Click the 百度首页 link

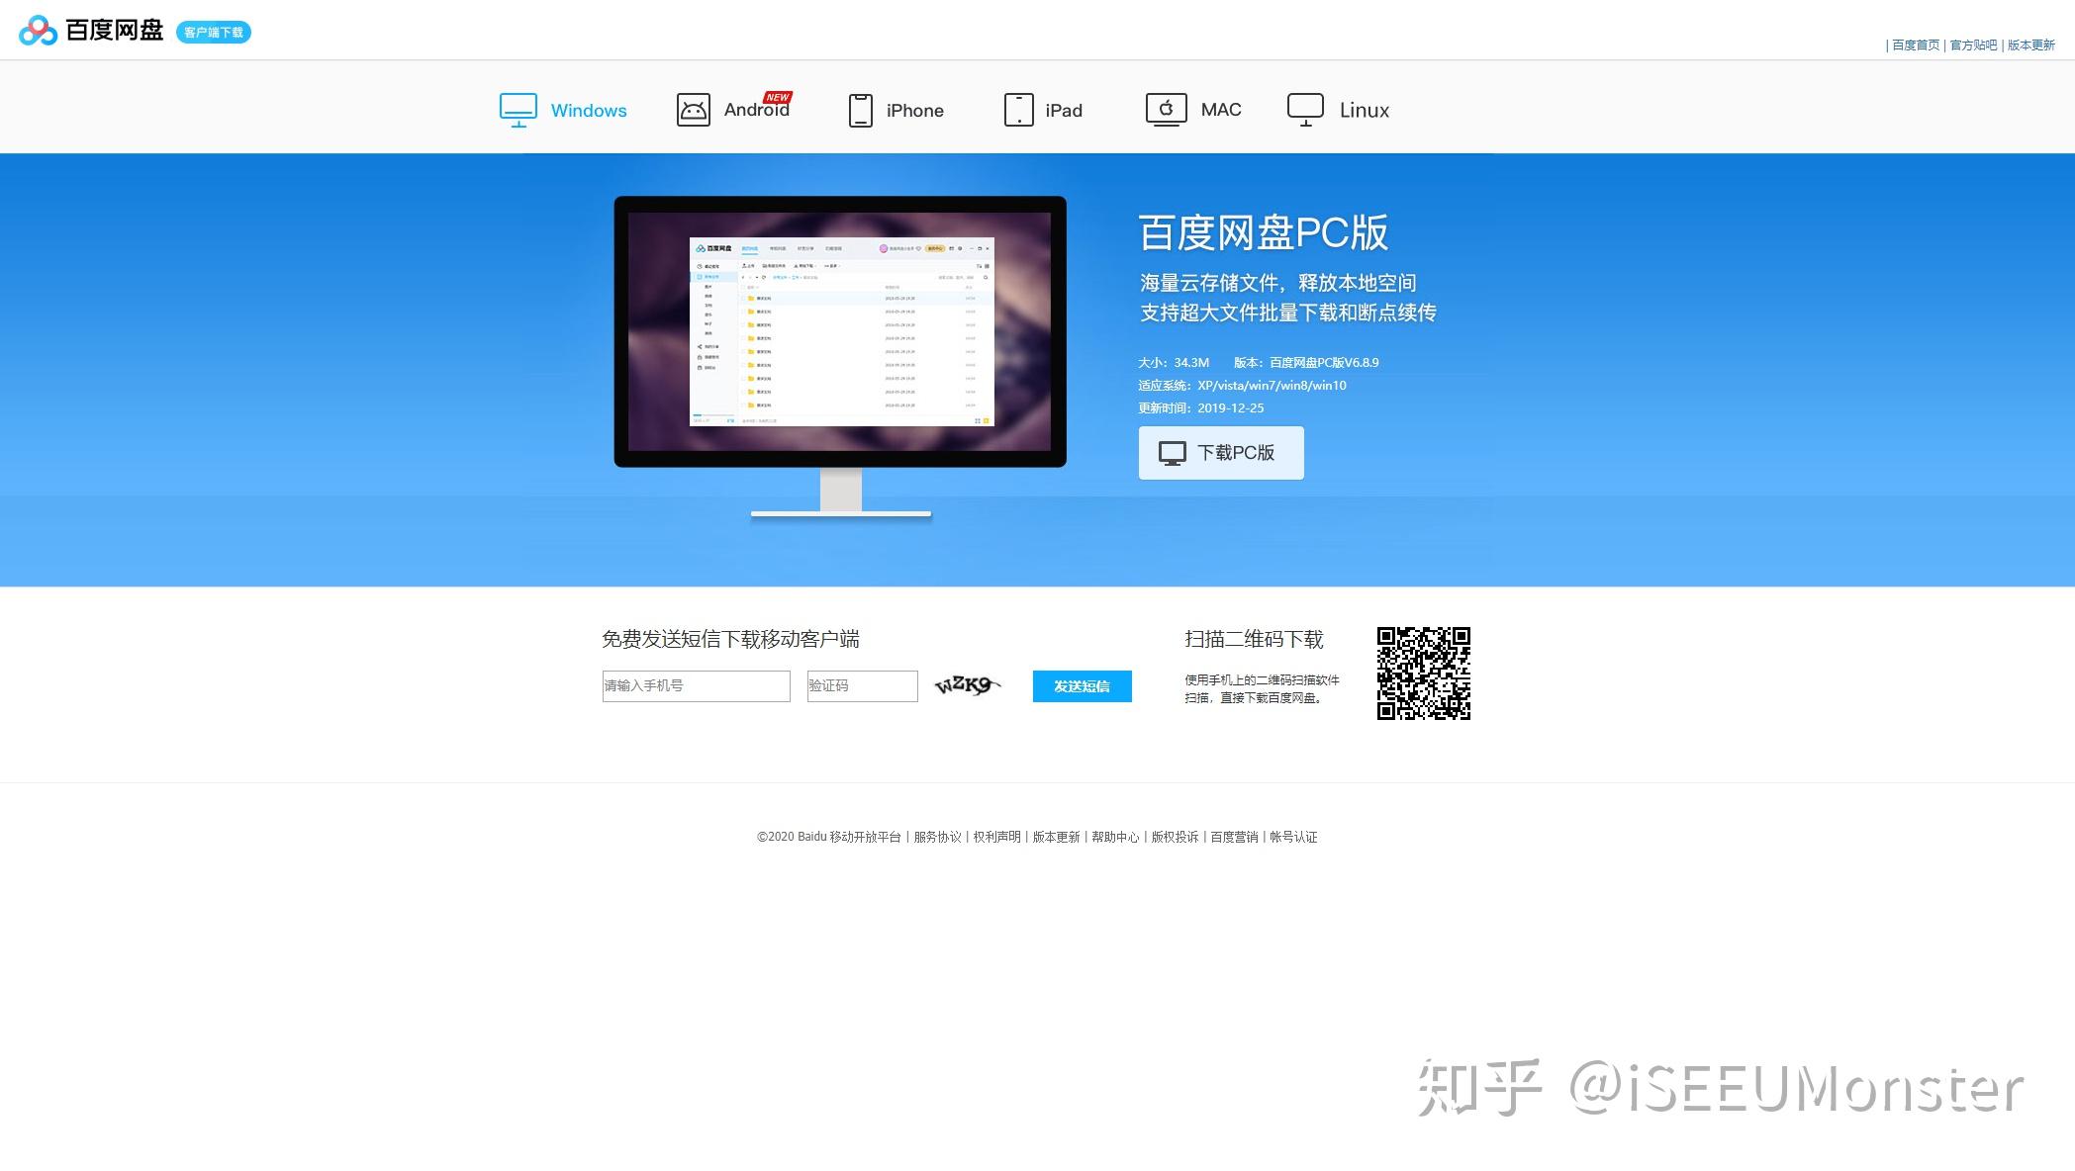pos(1917,45)
